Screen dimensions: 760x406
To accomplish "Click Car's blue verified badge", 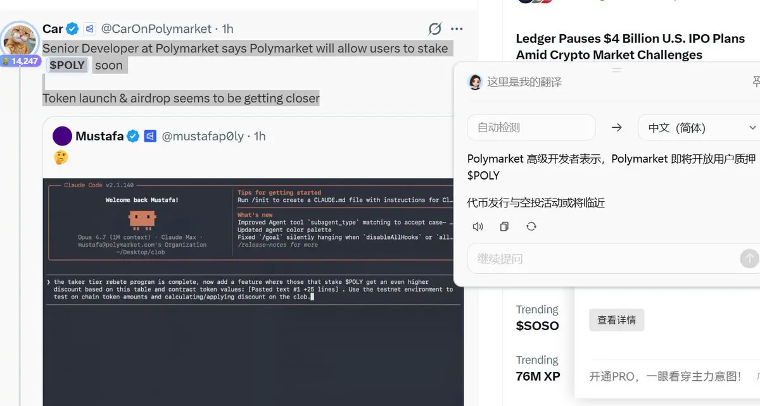I will [x=73, y=28].
